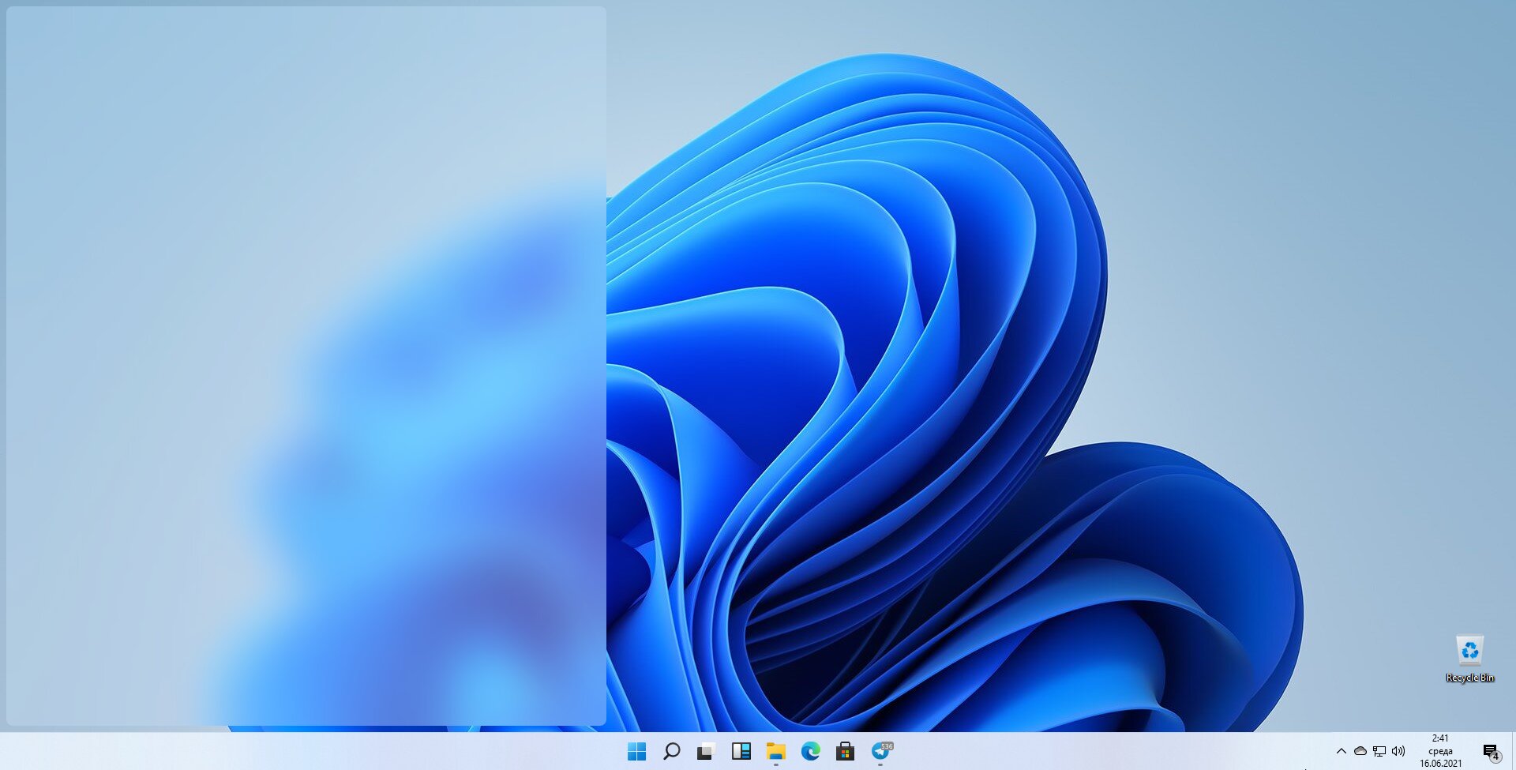Viewport: 1516px width, 770px height.
Task: Open OneDrive cloud tray icon
Action: click(x=1360, y=751)
